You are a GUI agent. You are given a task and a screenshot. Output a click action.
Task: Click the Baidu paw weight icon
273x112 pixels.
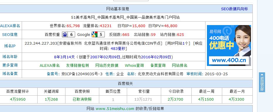click(68, 34)
